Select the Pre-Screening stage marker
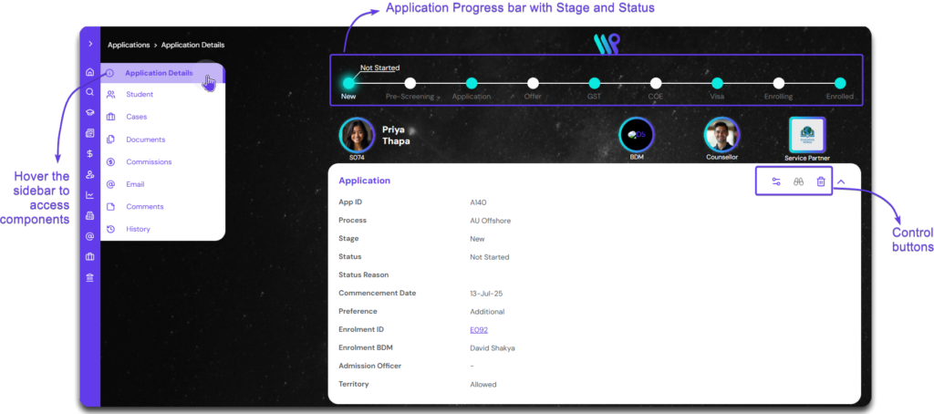Image resolution: width=934 pixels, height=414 pixels. click(410, 83)
